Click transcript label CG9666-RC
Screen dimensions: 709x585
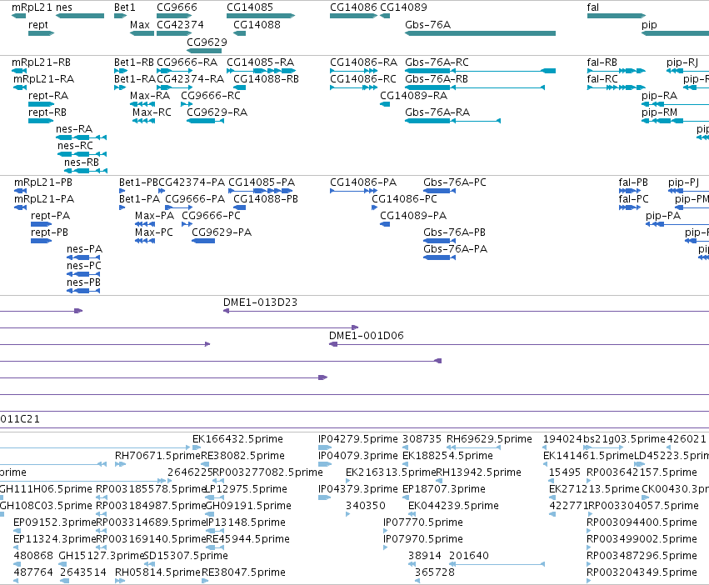pyautogui.click(x=211, y=96)
